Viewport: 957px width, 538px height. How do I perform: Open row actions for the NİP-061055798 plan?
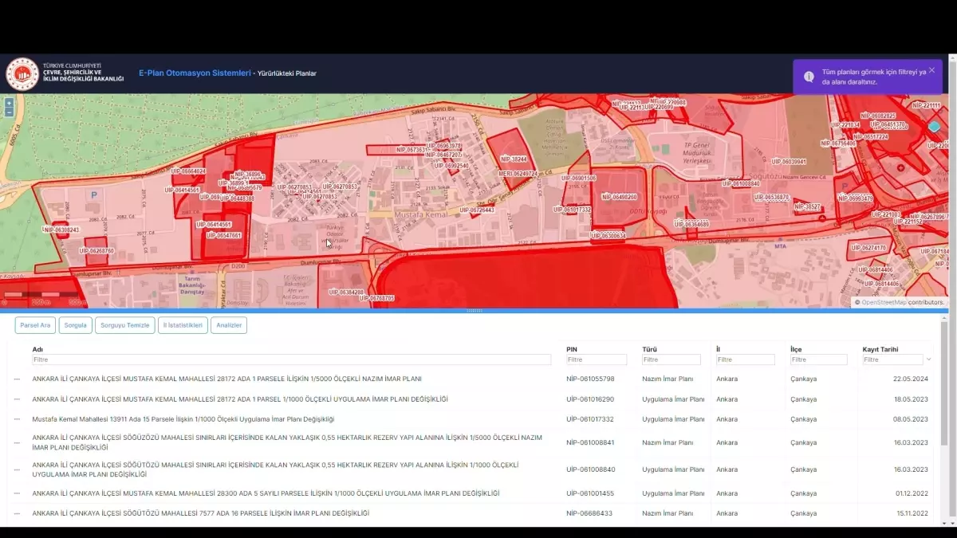click(16, 379)
